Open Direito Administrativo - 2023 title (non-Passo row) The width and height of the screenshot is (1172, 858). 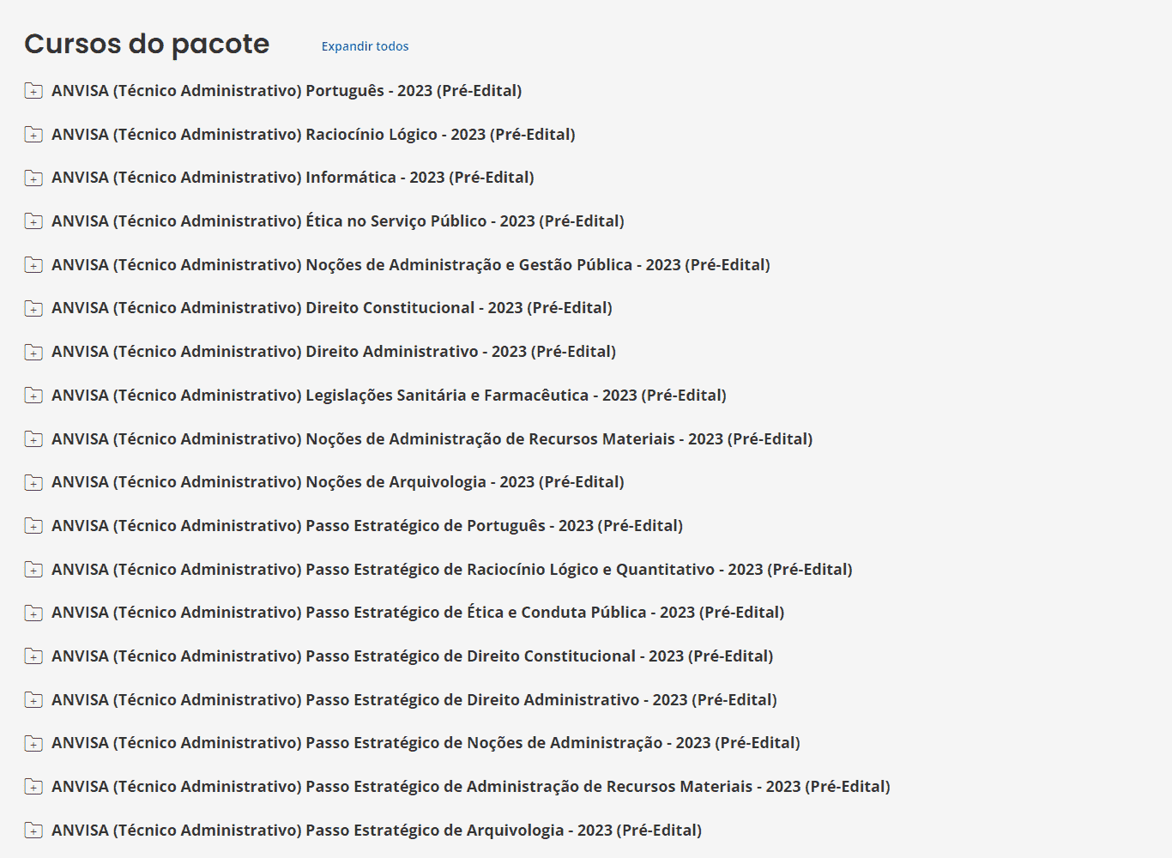coord(334,352)
